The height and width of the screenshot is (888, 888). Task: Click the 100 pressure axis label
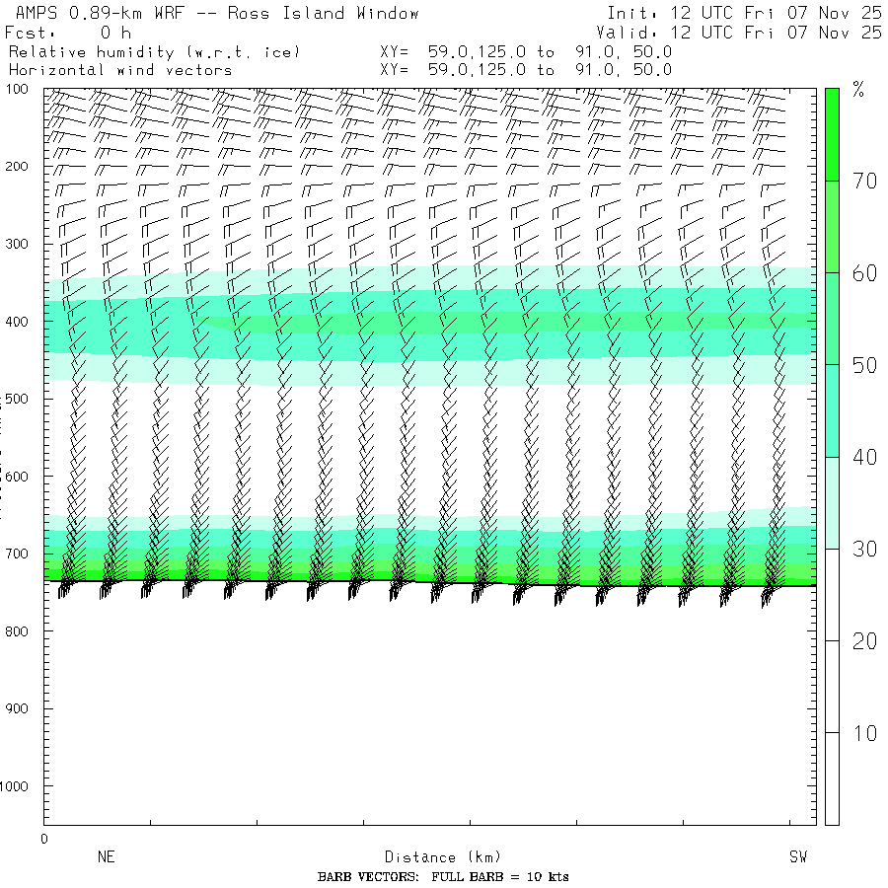(x=17, y=89)
